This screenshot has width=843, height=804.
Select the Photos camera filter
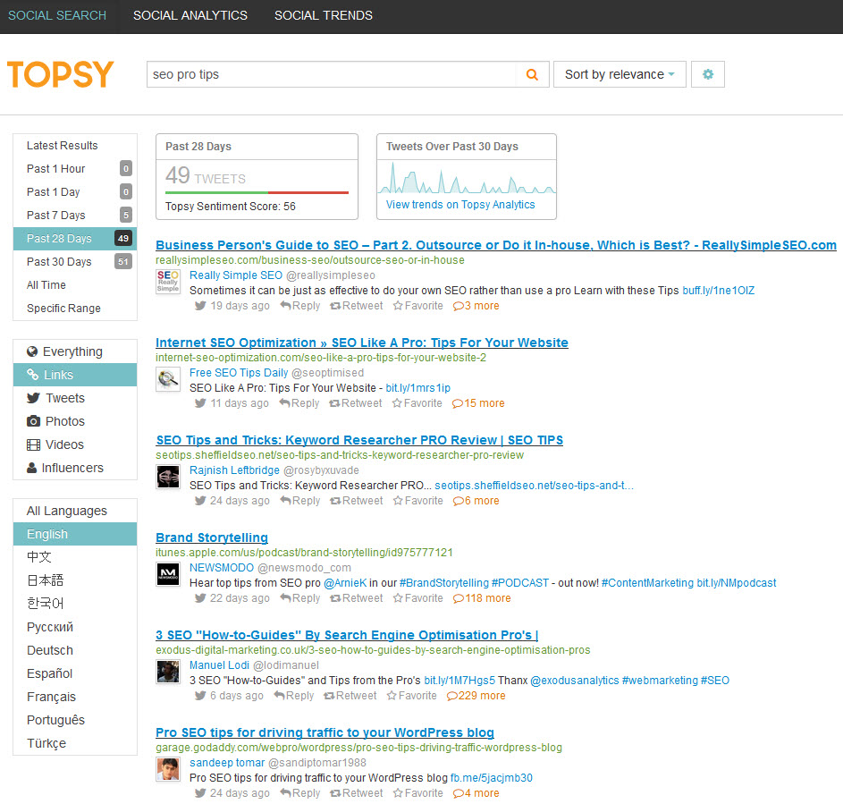pyautogui.click(x=75, y=421)
